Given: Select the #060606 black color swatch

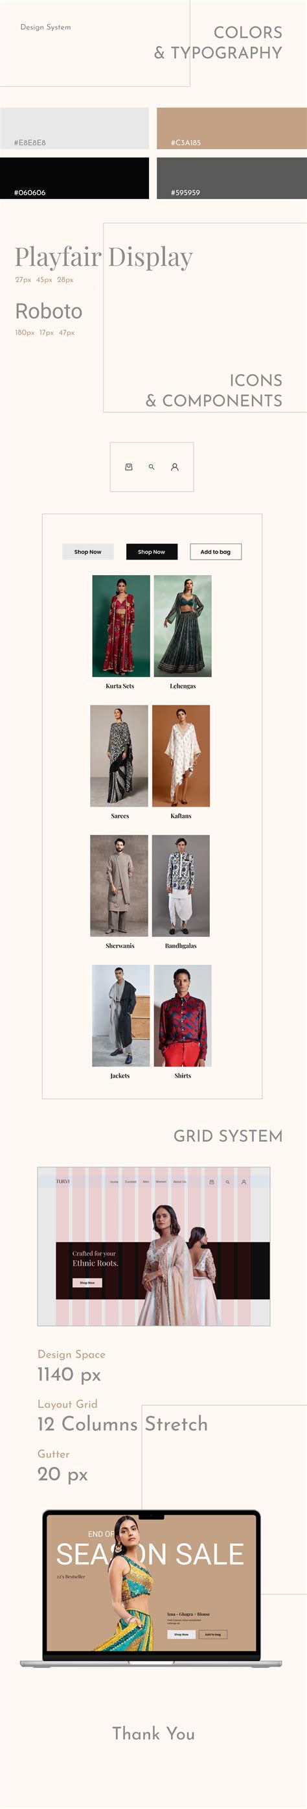Looking at the screenshot, I should (x=74, y=178).
